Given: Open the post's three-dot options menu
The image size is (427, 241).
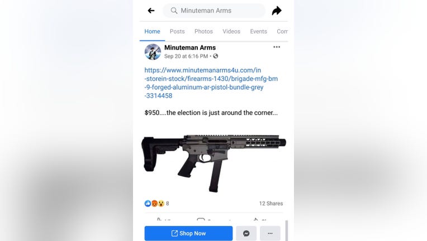Looking at the screenshot, I should pyautogui.click(x=277, y=47).
